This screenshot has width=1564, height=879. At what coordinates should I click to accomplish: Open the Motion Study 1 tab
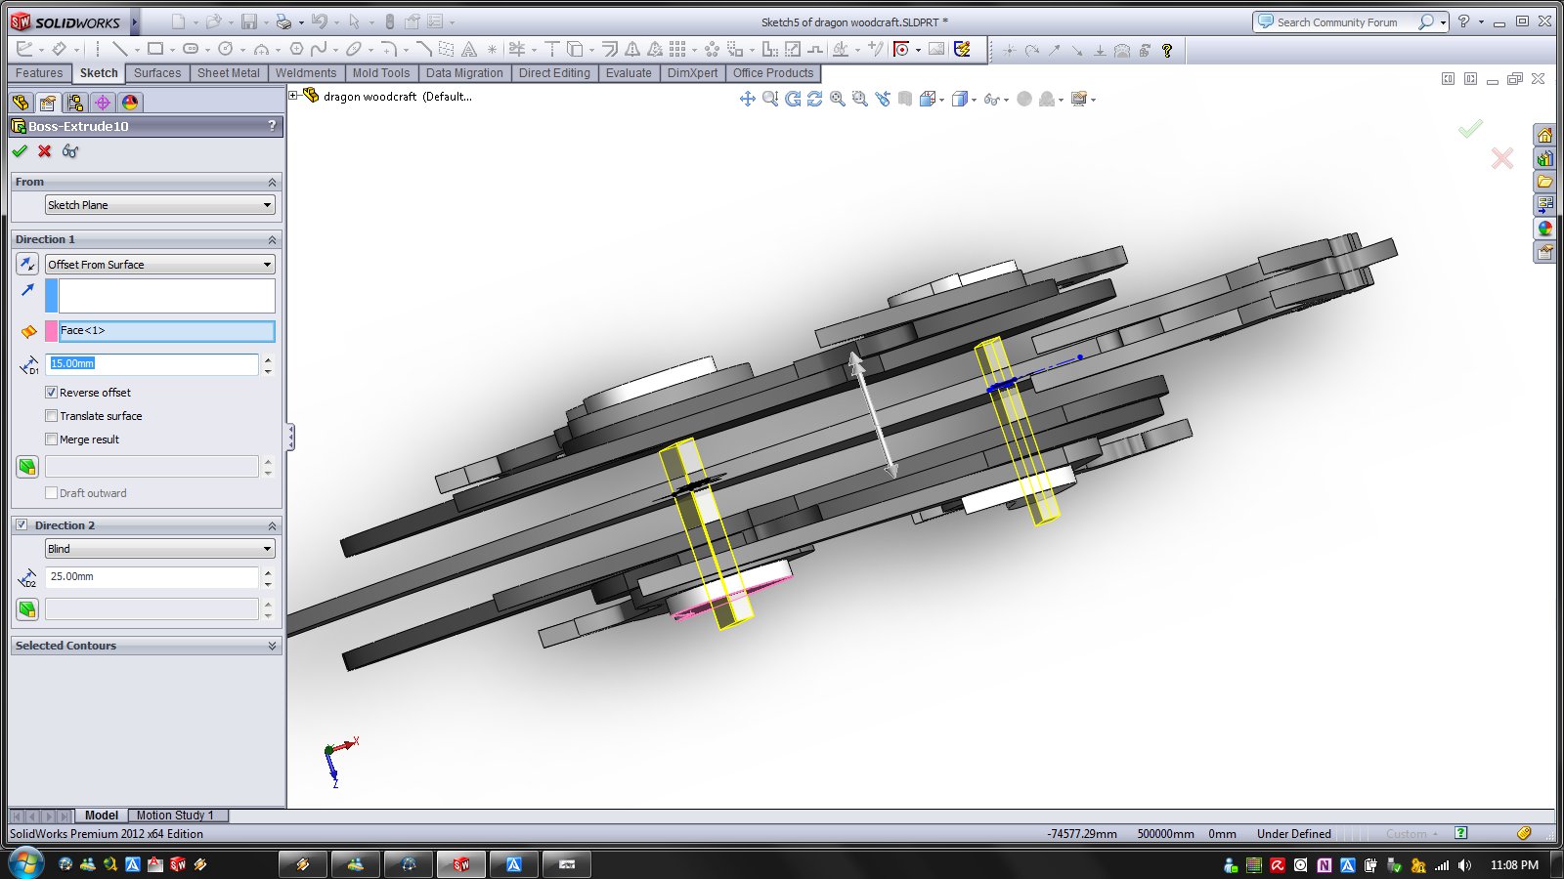pos(174,816)
